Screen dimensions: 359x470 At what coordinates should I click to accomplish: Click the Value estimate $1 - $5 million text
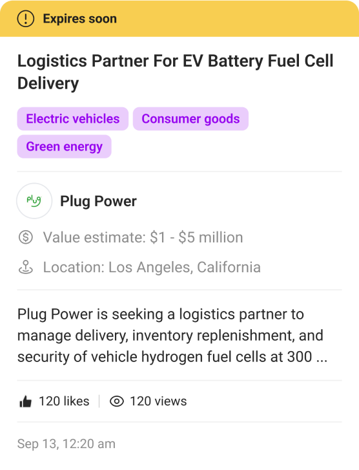143,237
